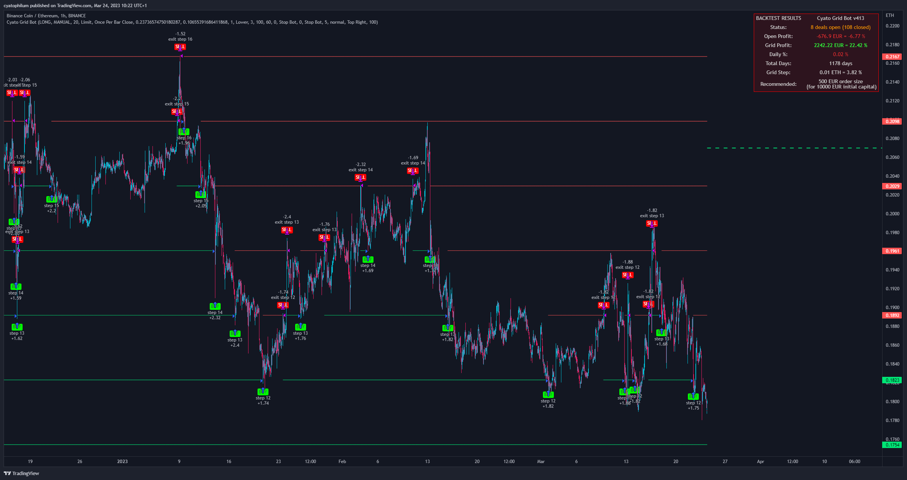The height and width of the screenshot is (480, 907).
Task: Select the SELL marker for exit step 16
Action: click(180, 47)
